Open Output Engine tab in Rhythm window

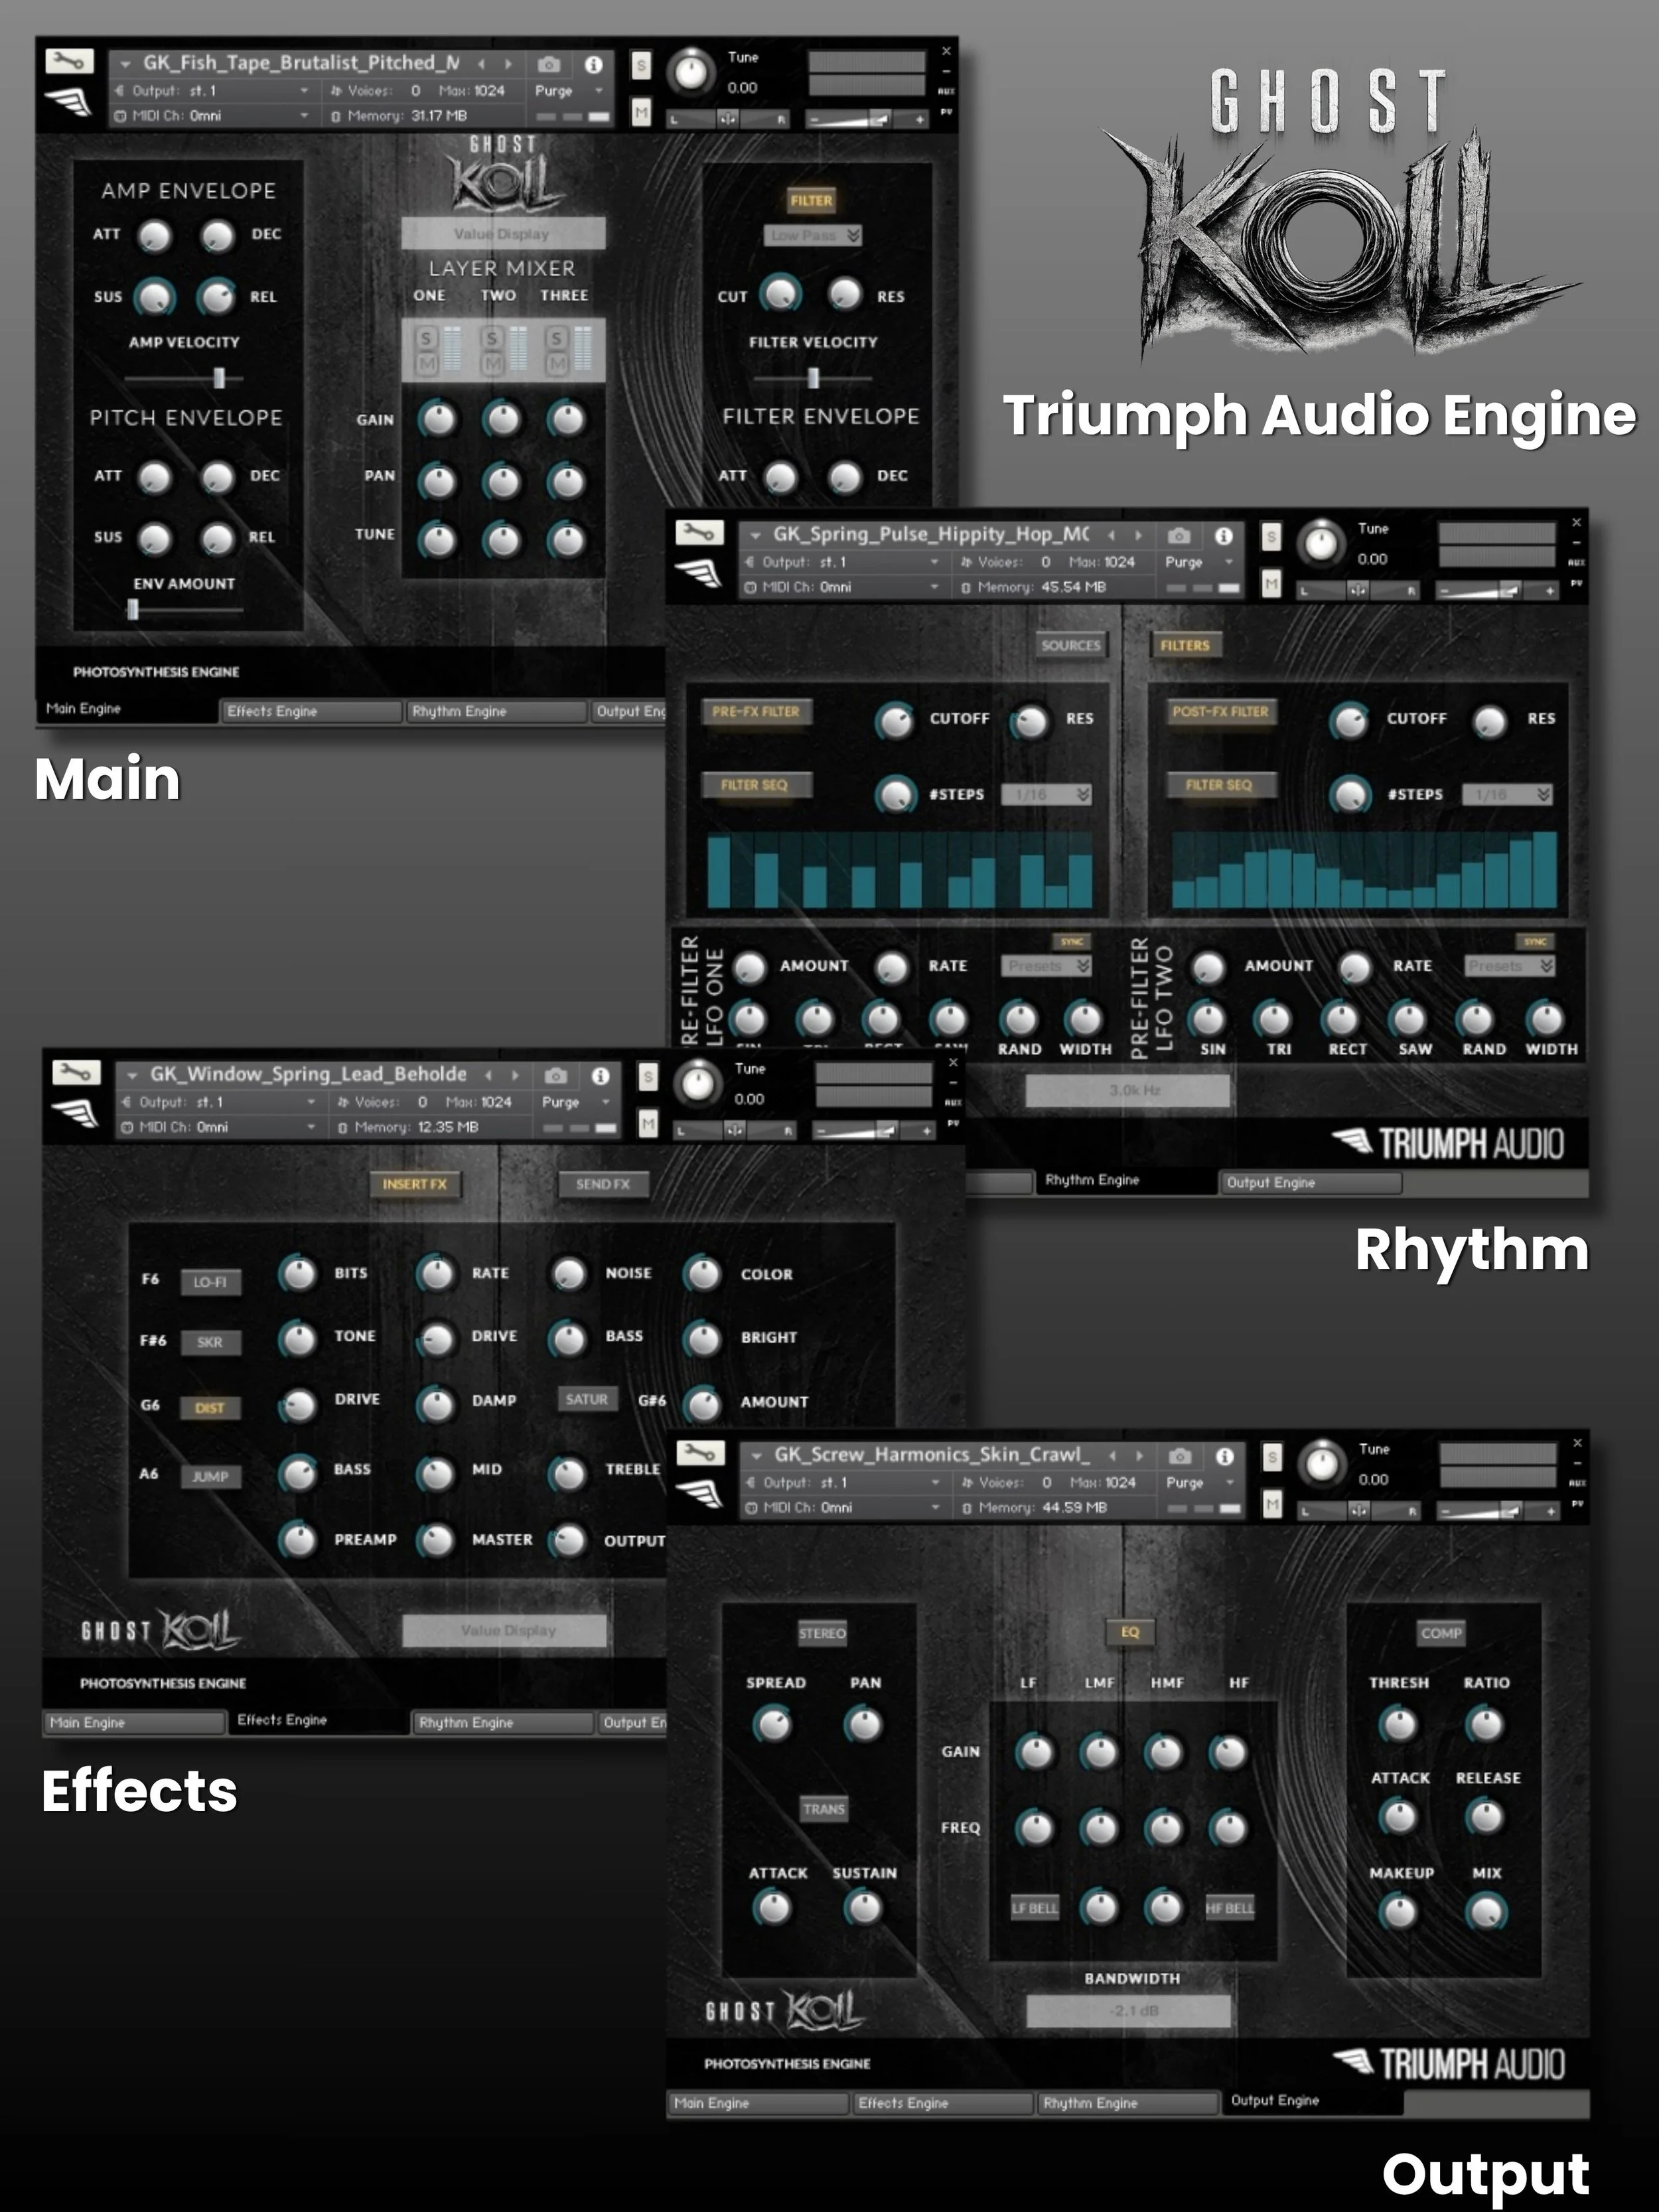coord(1310,1182)
